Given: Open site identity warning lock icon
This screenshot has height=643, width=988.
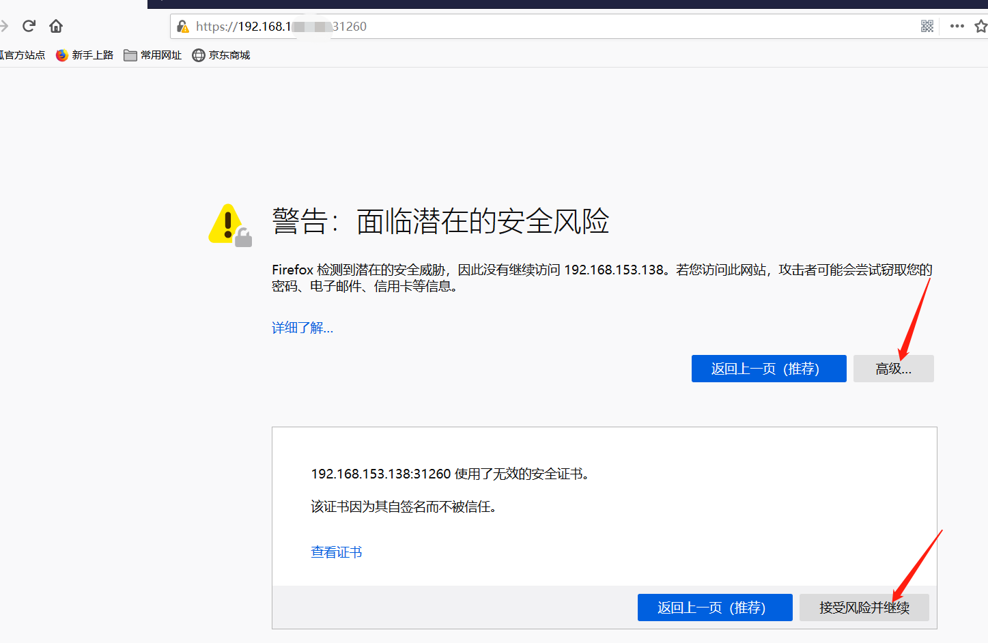Looking at the screenshot, I should click(183, 27).
